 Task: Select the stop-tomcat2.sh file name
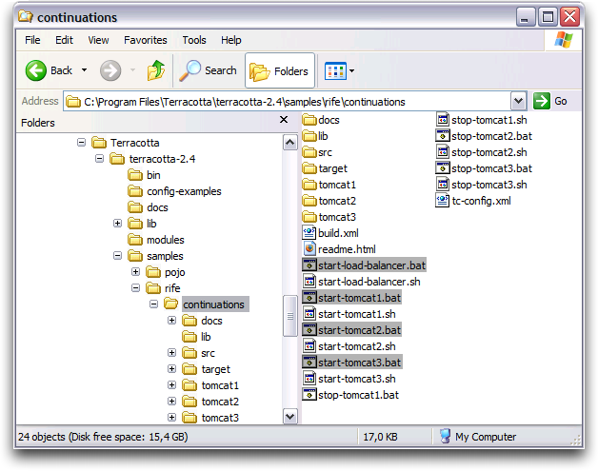coord(489,152)
